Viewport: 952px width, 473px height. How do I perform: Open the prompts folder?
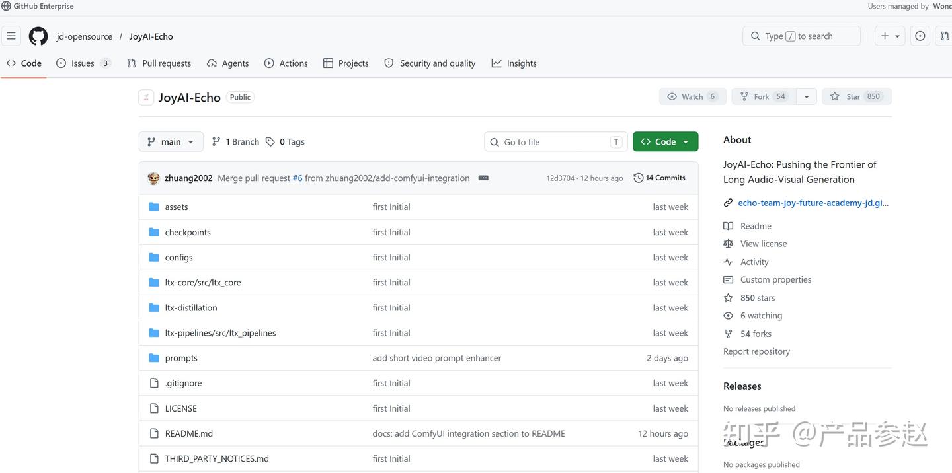coord(181,358)
